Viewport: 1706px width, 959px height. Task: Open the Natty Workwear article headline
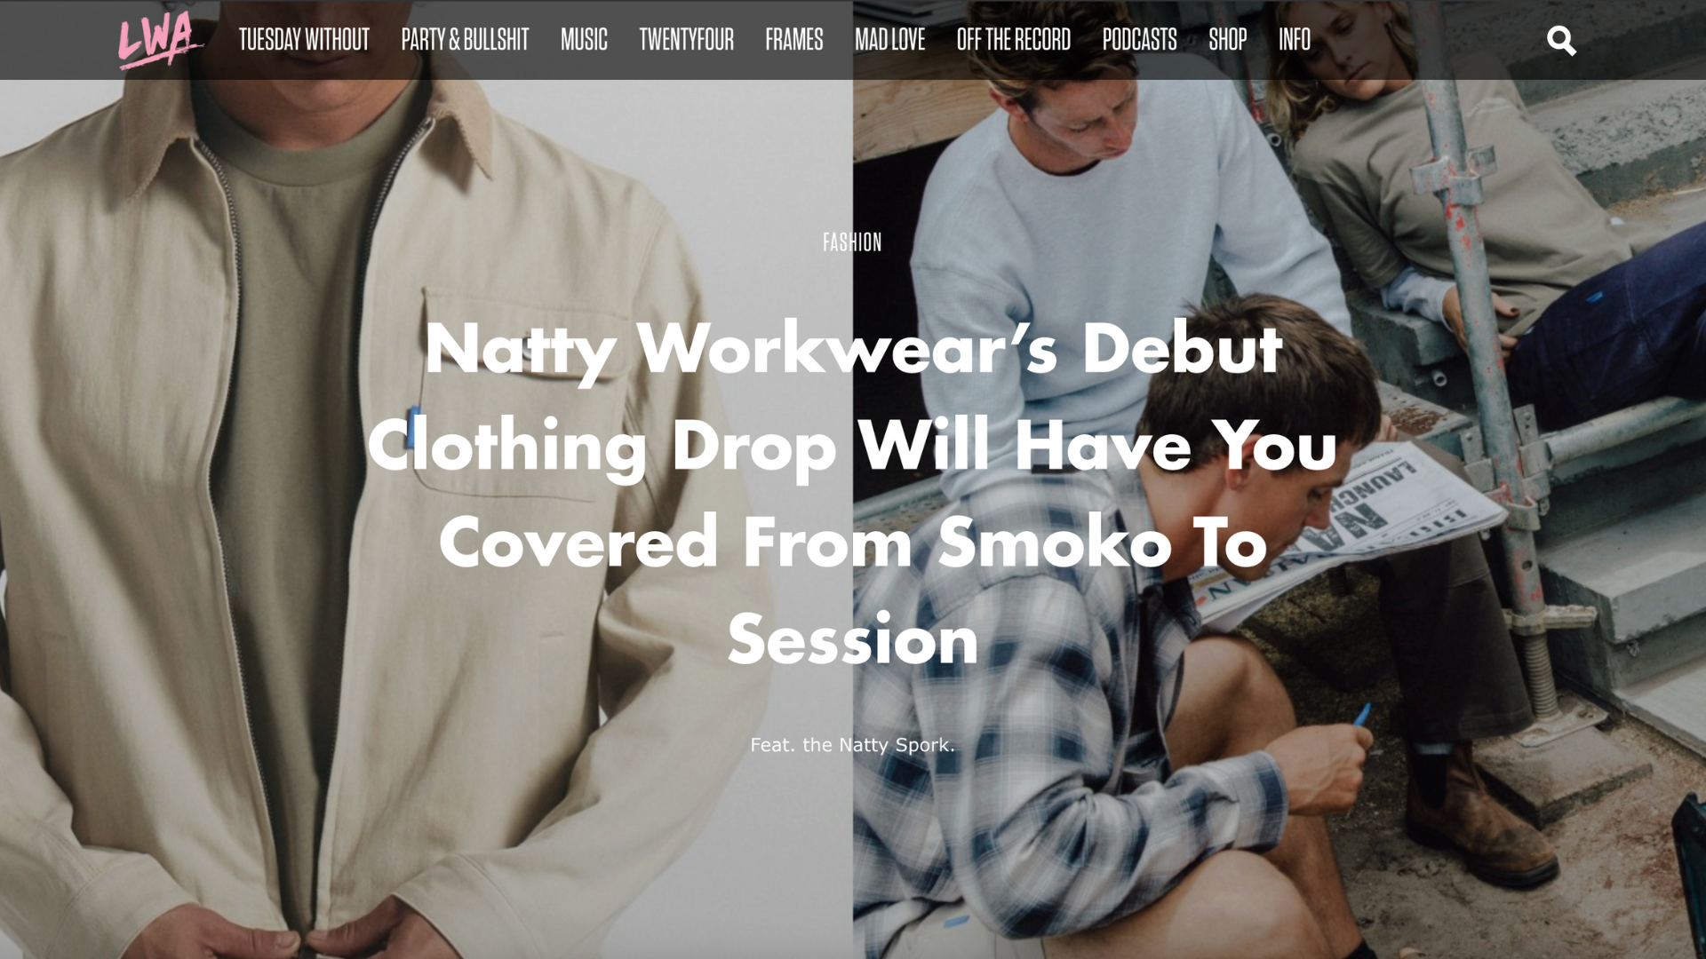(852, 493)
